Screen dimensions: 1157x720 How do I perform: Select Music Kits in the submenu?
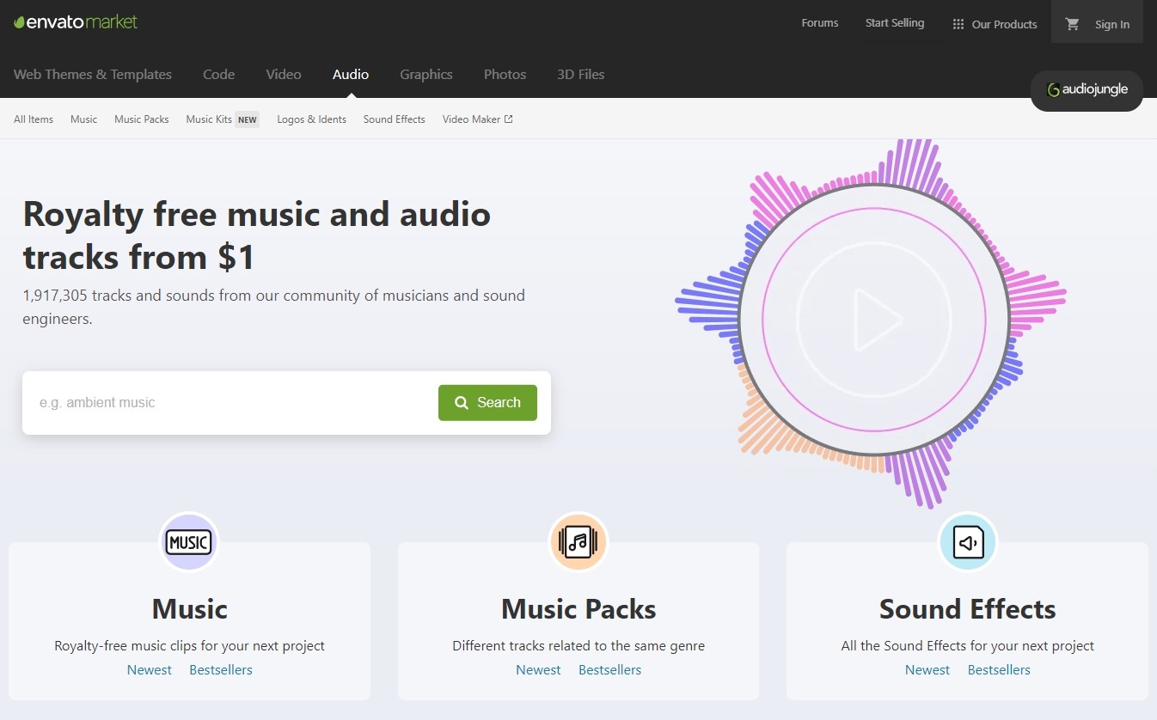pyautogui.click(x=209, y=119)
